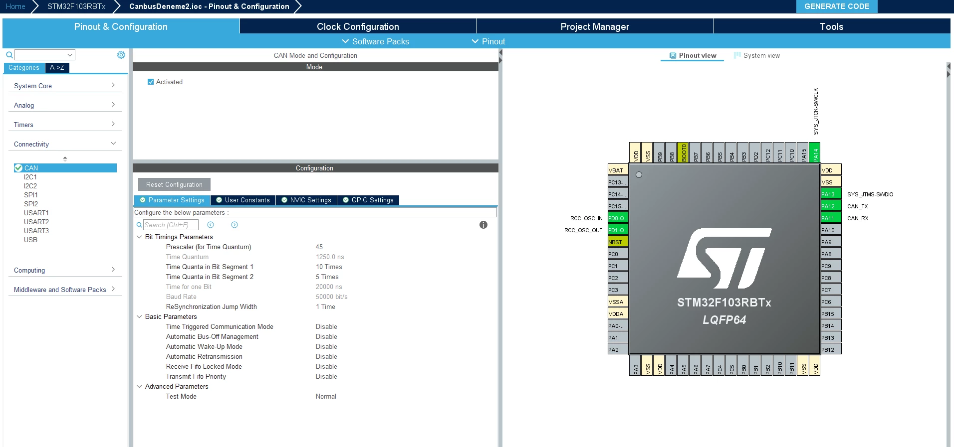Click the PB12 pin on the chip

pos(831,349)
